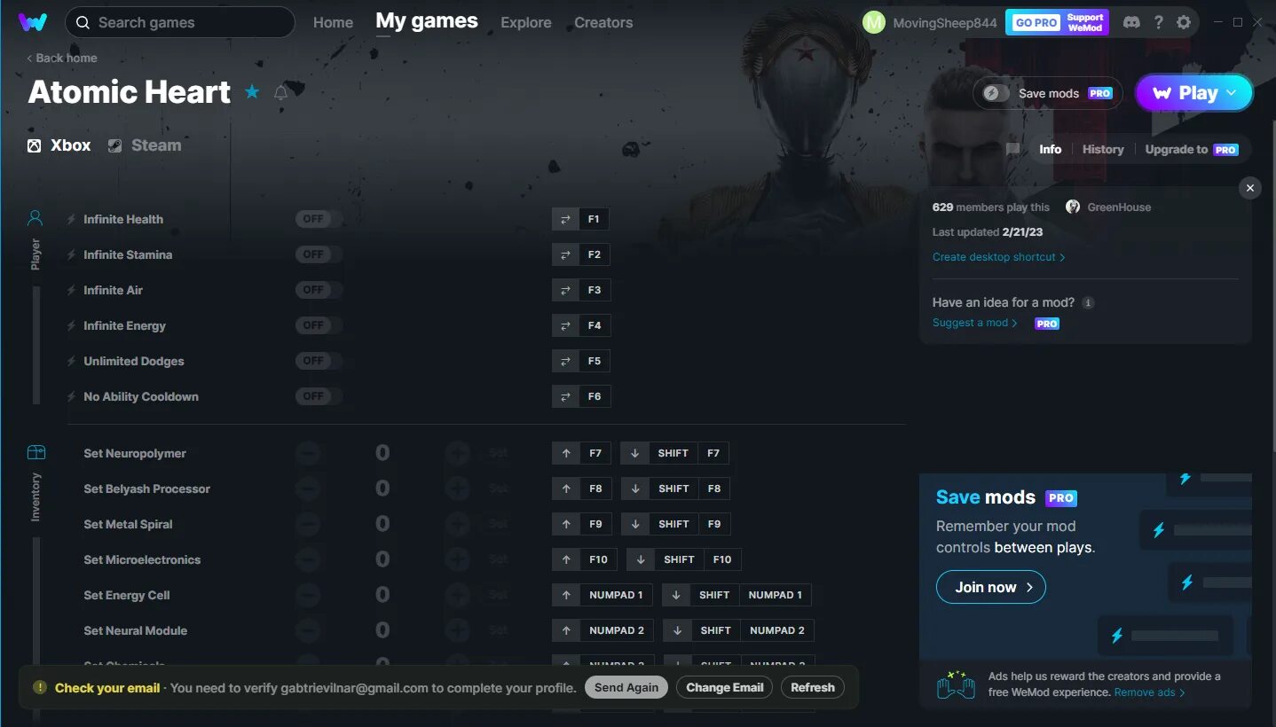This screenshot has width=1276, height=727.
Task: Click the NUMPAD 1 increase hotkey box
Action: (x=617, y=595)
